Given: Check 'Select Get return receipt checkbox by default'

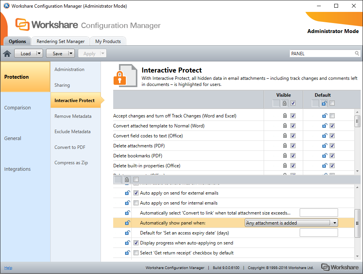Looking at the screenshot, I should (x=136, y=253).
